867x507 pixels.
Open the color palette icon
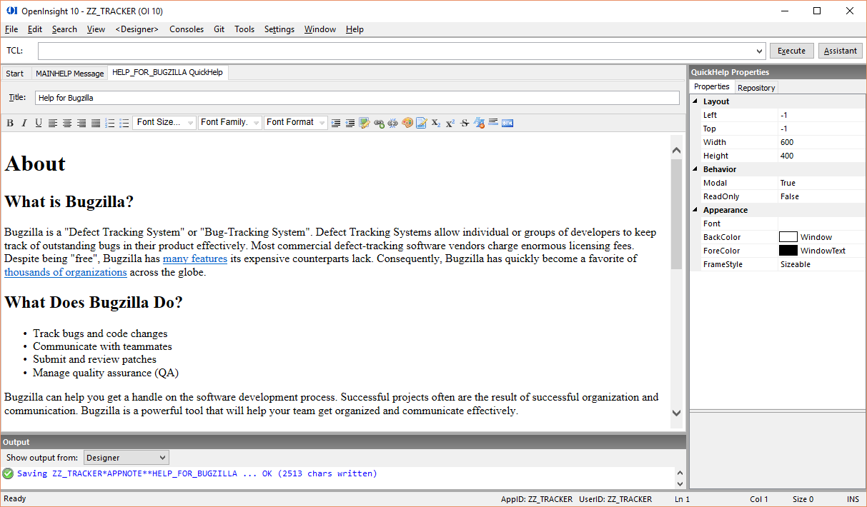[407, 123]
